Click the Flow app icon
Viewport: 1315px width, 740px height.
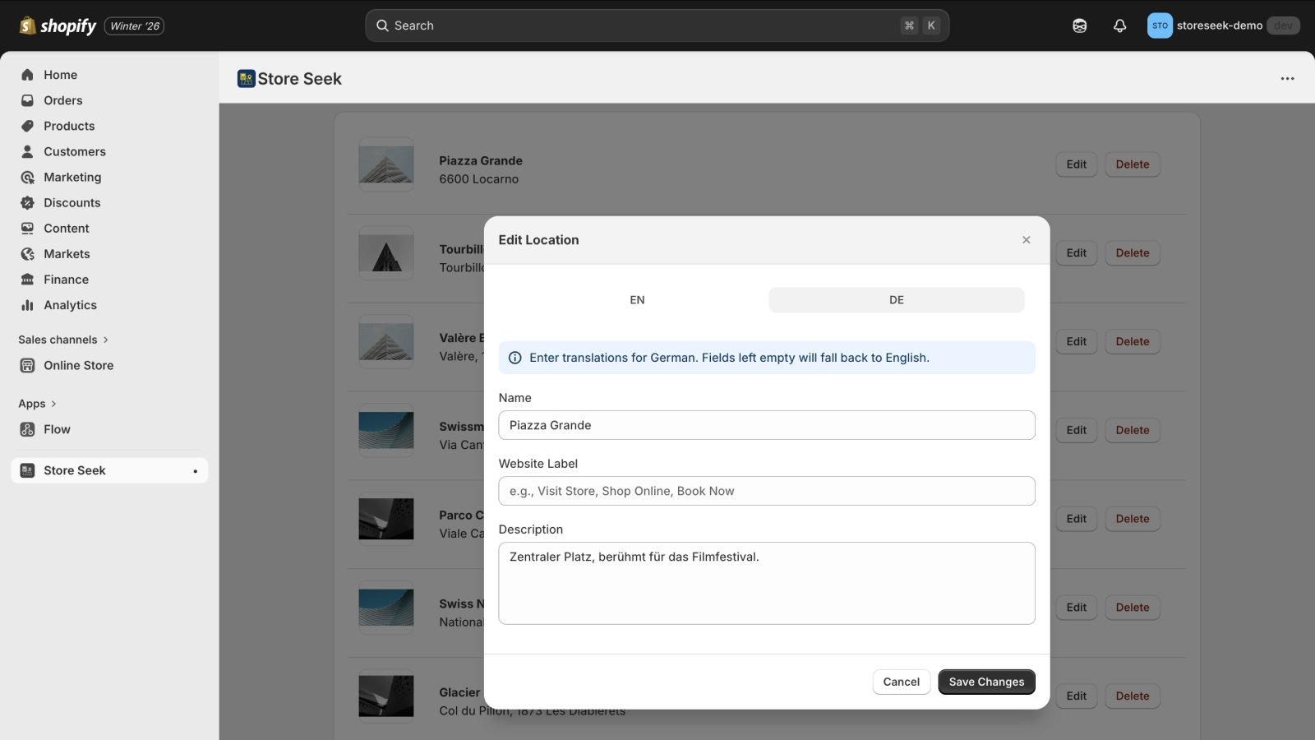click(28, 429)
